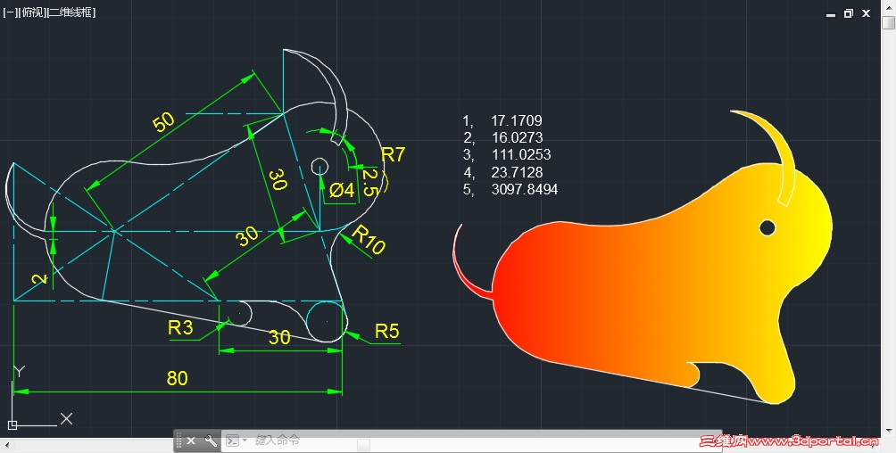Select the R3 radius dimension label

click(x=180, y=328)
